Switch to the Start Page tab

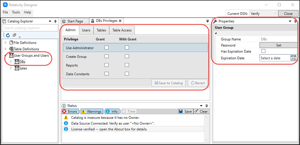click(x=75, y=21)
